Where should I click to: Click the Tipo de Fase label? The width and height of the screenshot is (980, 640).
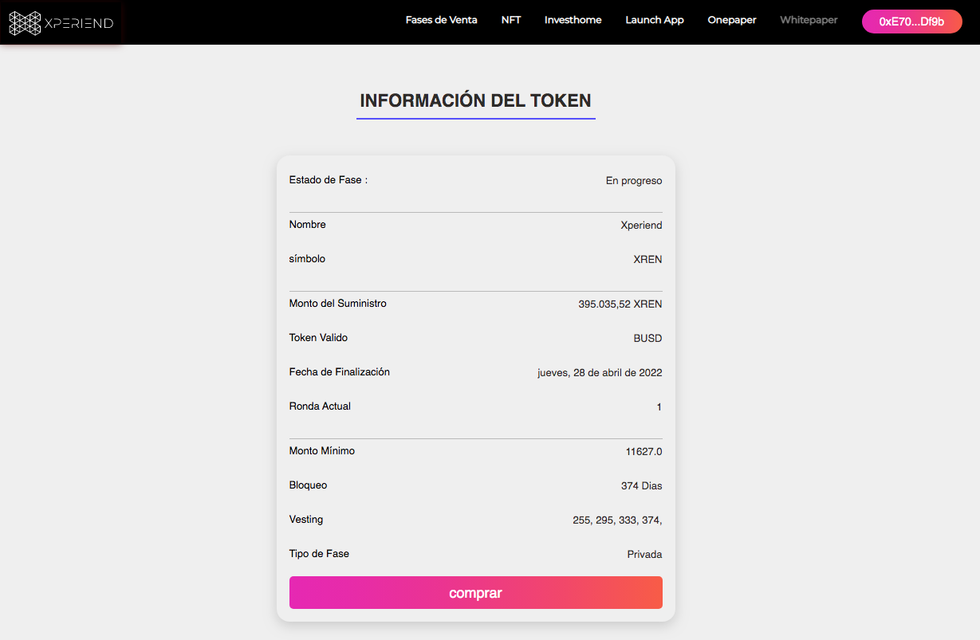319,554
